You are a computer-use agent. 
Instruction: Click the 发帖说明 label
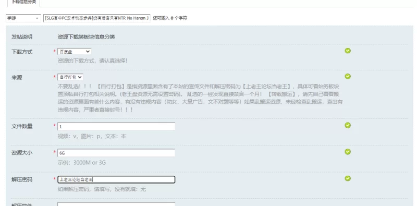(x=22, y=37)
